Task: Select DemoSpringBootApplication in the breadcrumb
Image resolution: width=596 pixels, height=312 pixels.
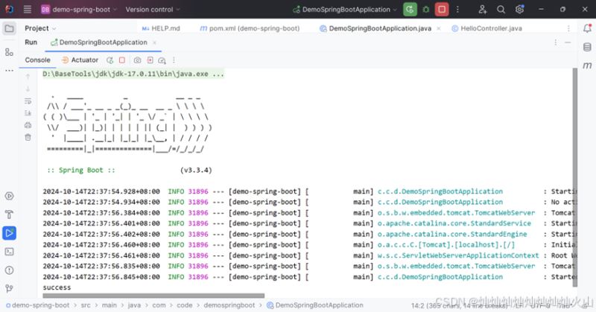Action: coord(315,305)
